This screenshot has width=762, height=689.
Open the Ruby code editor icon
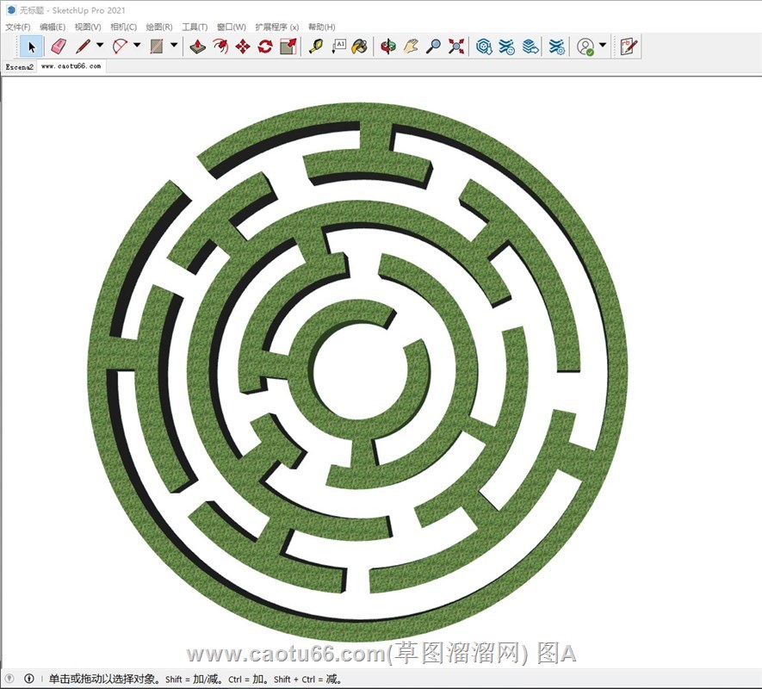click(x=629, y=46)
